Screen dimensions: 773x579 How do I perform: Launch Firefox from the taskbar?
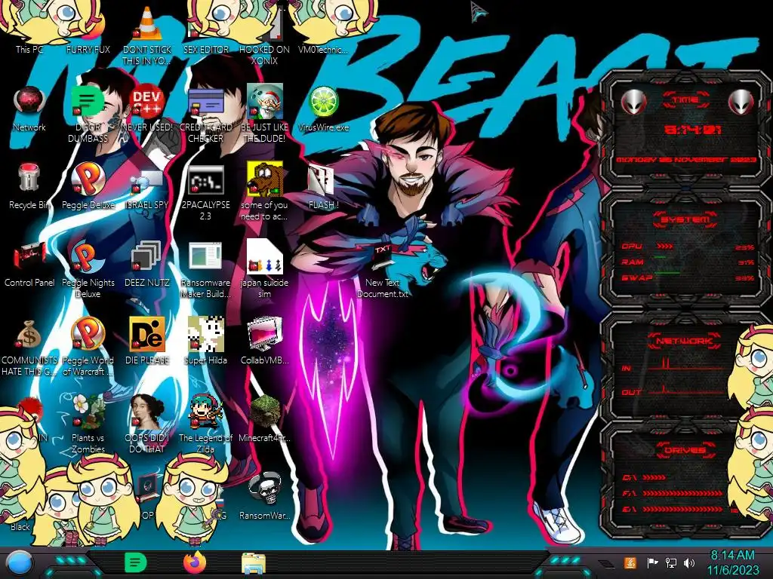tap(195, 562)
